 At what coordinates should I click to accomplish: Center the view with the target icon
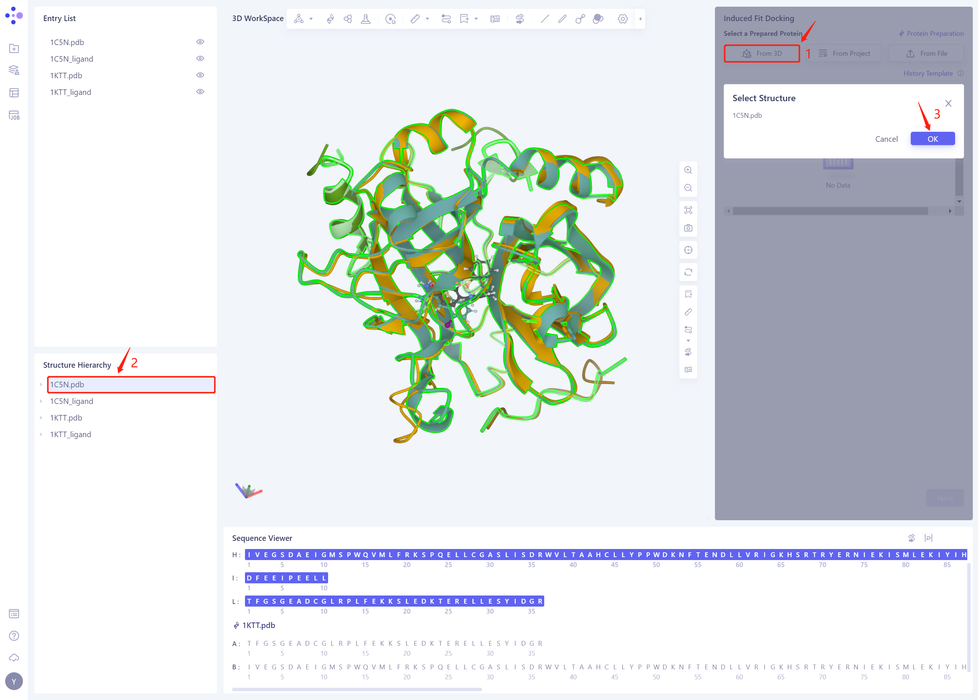(688, 250)
